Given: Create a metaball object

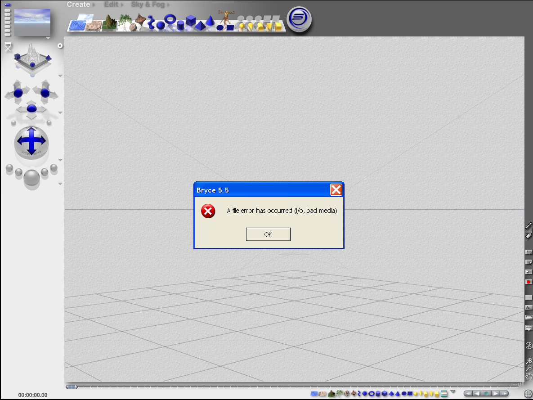Looking at the screenshot, I should (151, 23).
